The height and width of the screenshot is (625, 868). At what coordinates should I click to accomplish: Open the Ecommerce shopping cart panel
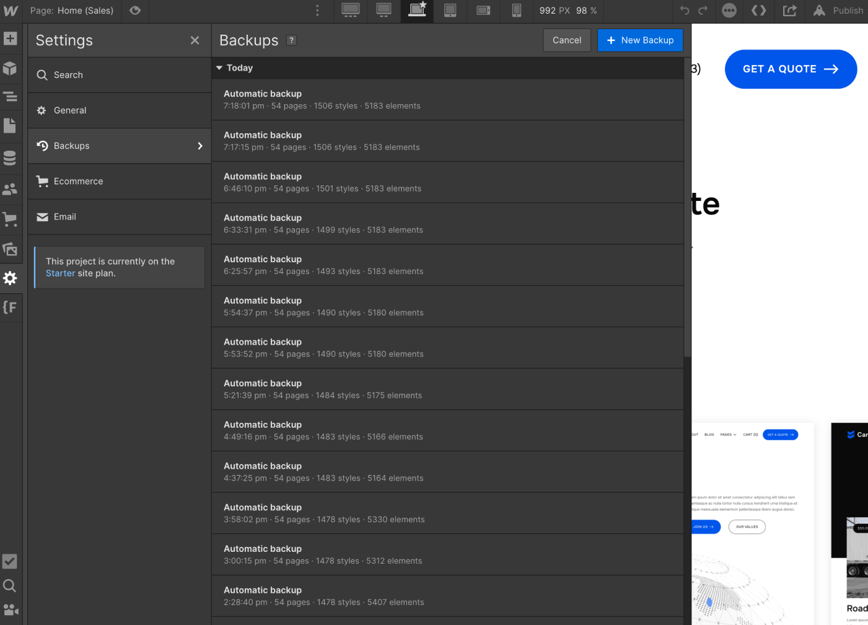pos(11,218)
